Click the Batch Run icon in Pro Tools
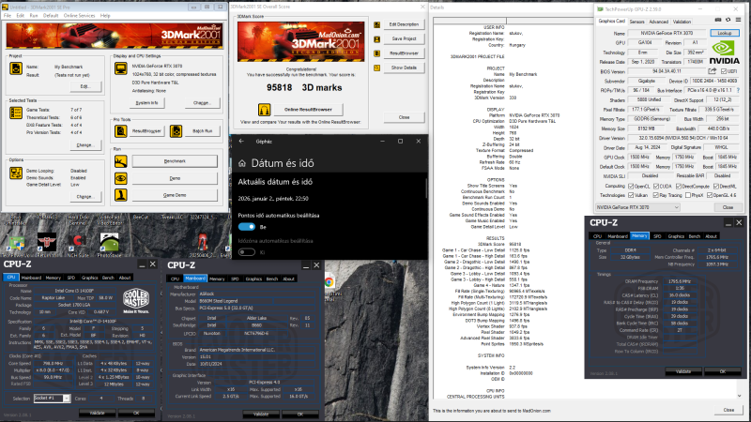 (x=176, y=130)
